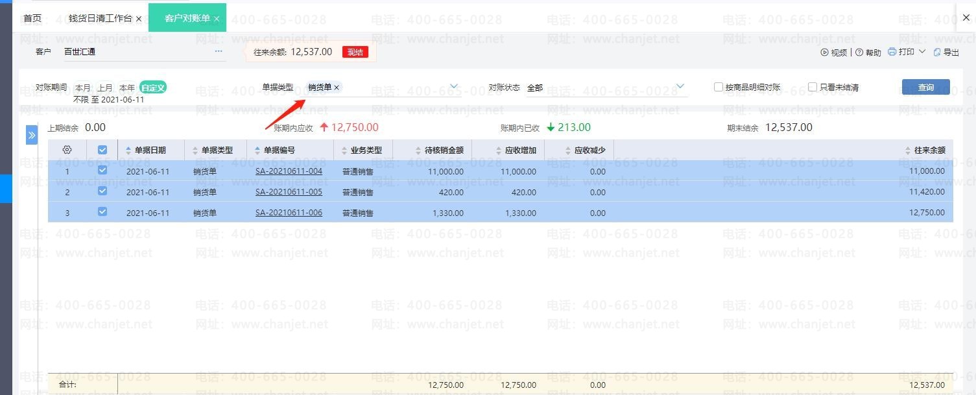Select the 客户对账单 tab
976x395 pixels.
[187, 18]
